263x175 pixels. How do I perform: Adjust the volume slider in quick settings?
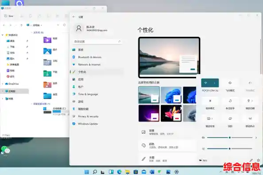[230, 138]
